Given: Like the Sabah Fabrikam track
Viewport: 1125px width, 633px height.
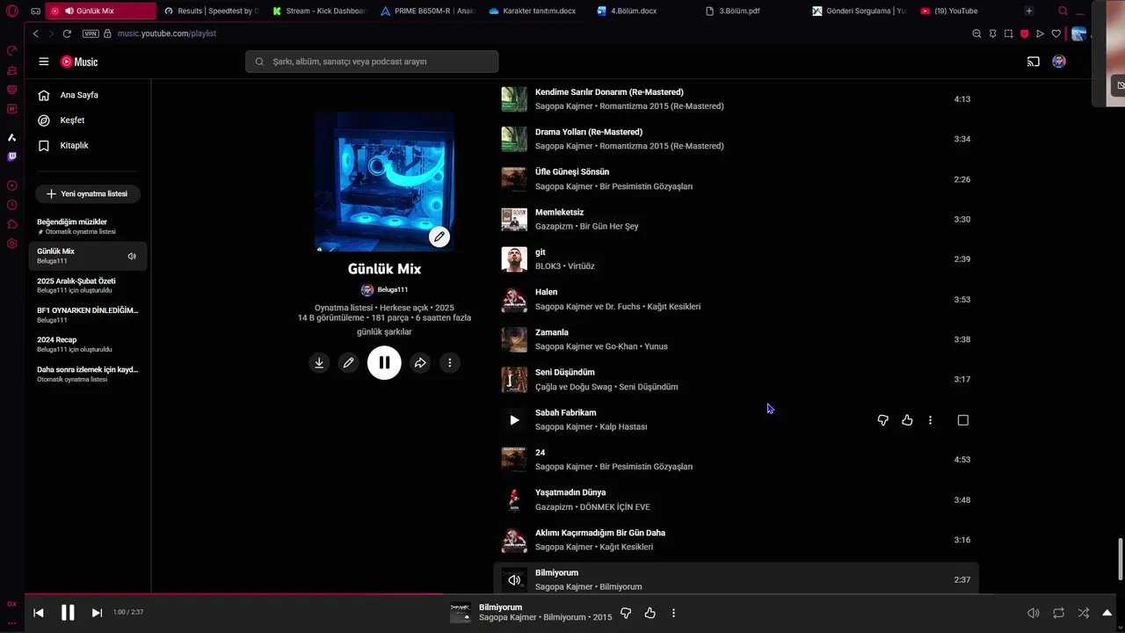Looking at the screenshot, I should click(x=907, y=420).
